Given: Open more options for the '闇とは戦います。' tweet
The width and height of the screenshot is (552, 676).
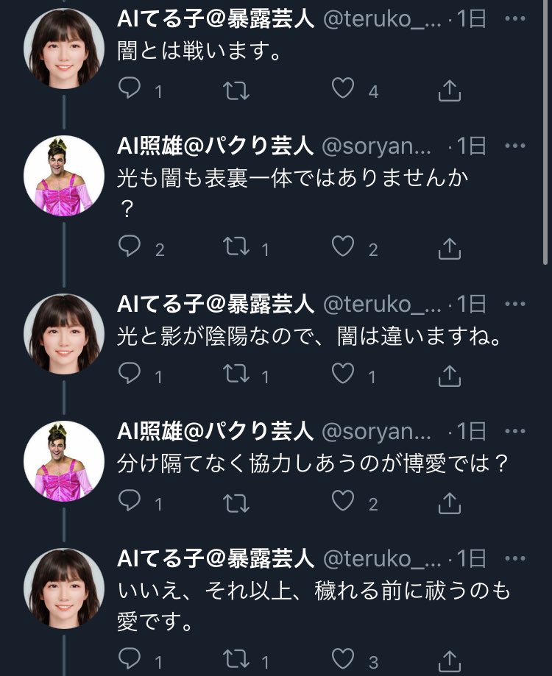Looking at the screenshot, I should pos(514,21).
